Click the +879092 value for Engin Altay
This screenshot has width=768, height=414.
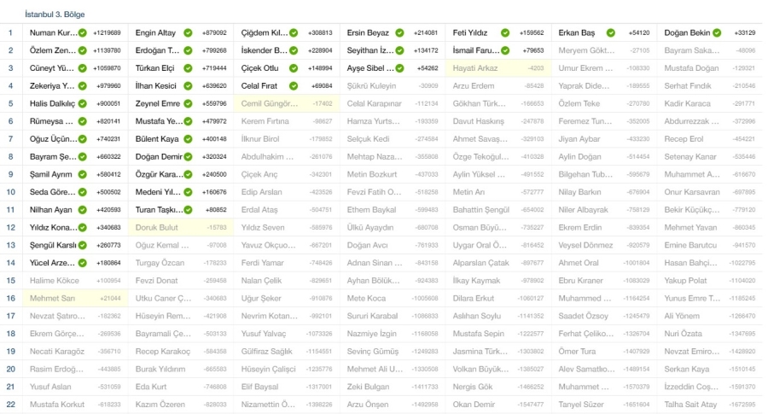[x=214, y=32]
